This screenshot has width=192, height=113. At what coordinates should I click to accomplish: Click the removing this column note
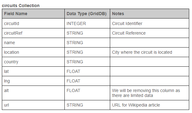coord(146,93)
